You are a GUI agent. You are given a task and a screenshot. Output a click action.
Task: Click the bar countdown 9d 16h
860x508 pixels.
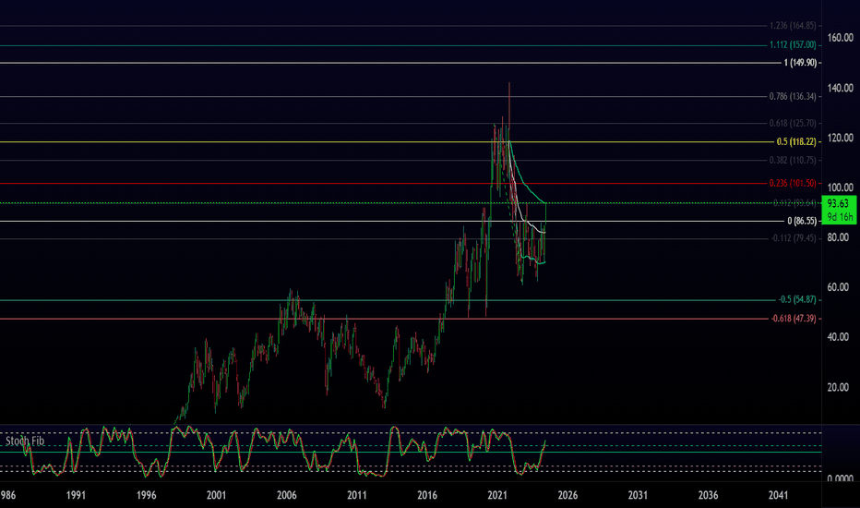(840, 217)
